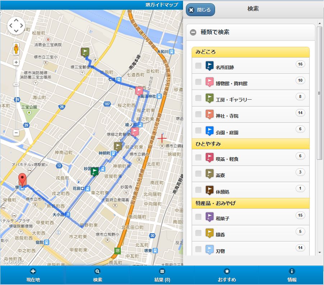Click the 花田口 station icon
This screenshot has height=285, width=324.
[88, 189]
